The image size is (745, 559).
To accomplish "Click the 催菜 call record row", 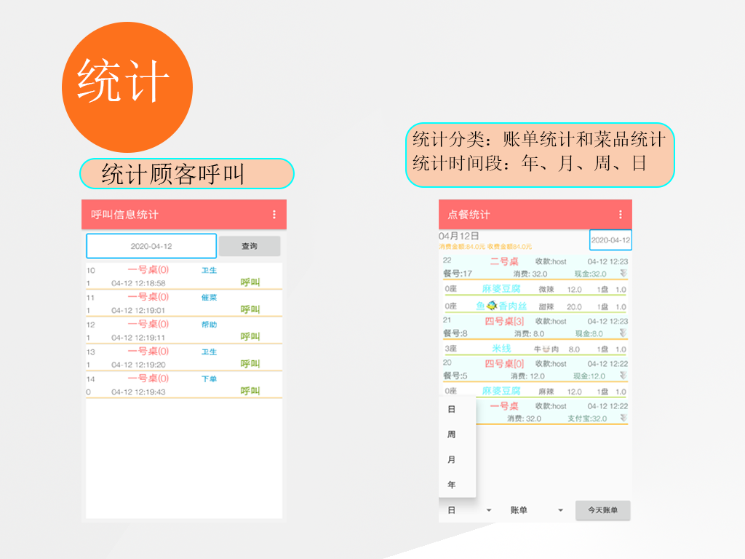I will pos(183,303).
